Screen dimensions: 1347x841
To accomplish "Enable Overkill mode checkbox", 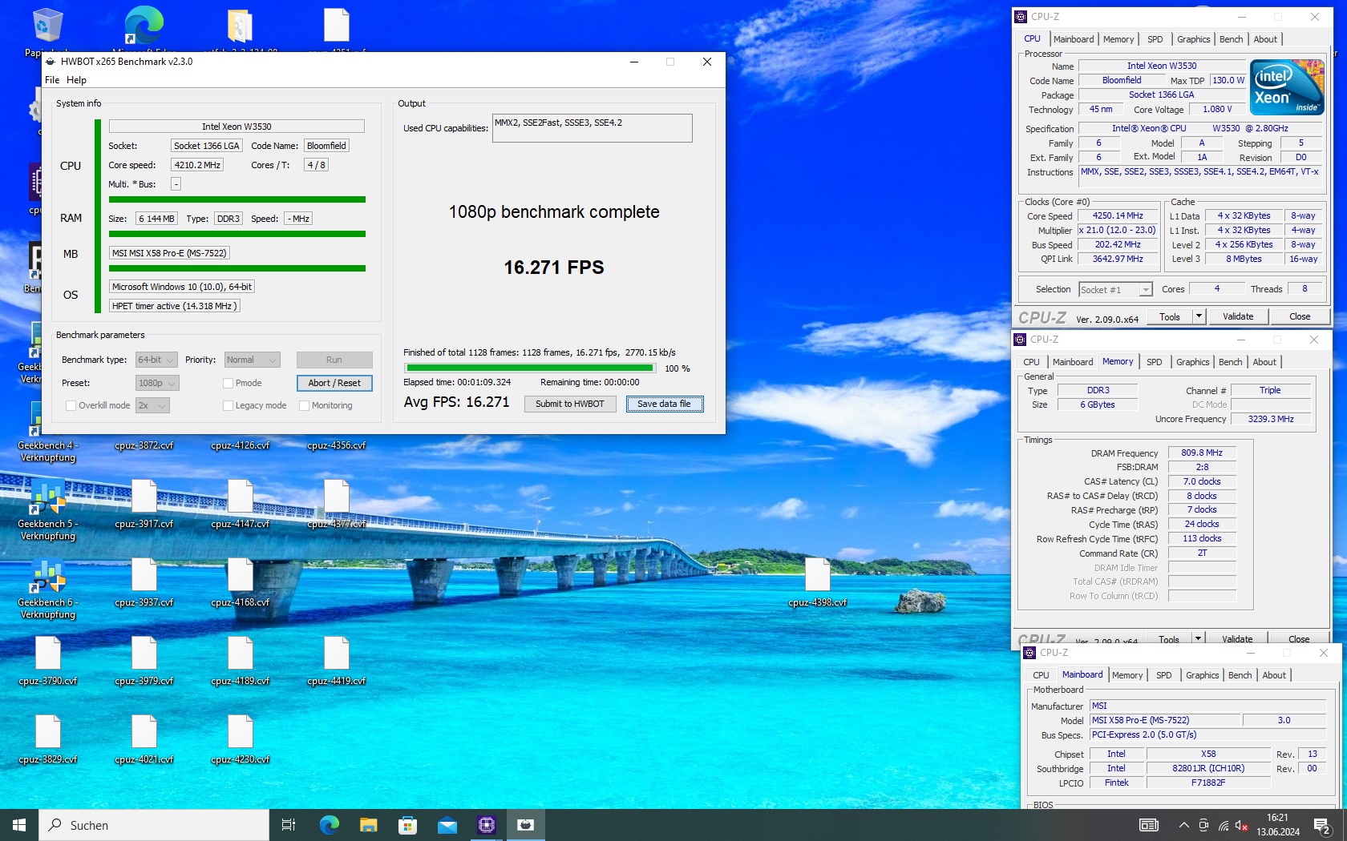I will click(71, 406).
